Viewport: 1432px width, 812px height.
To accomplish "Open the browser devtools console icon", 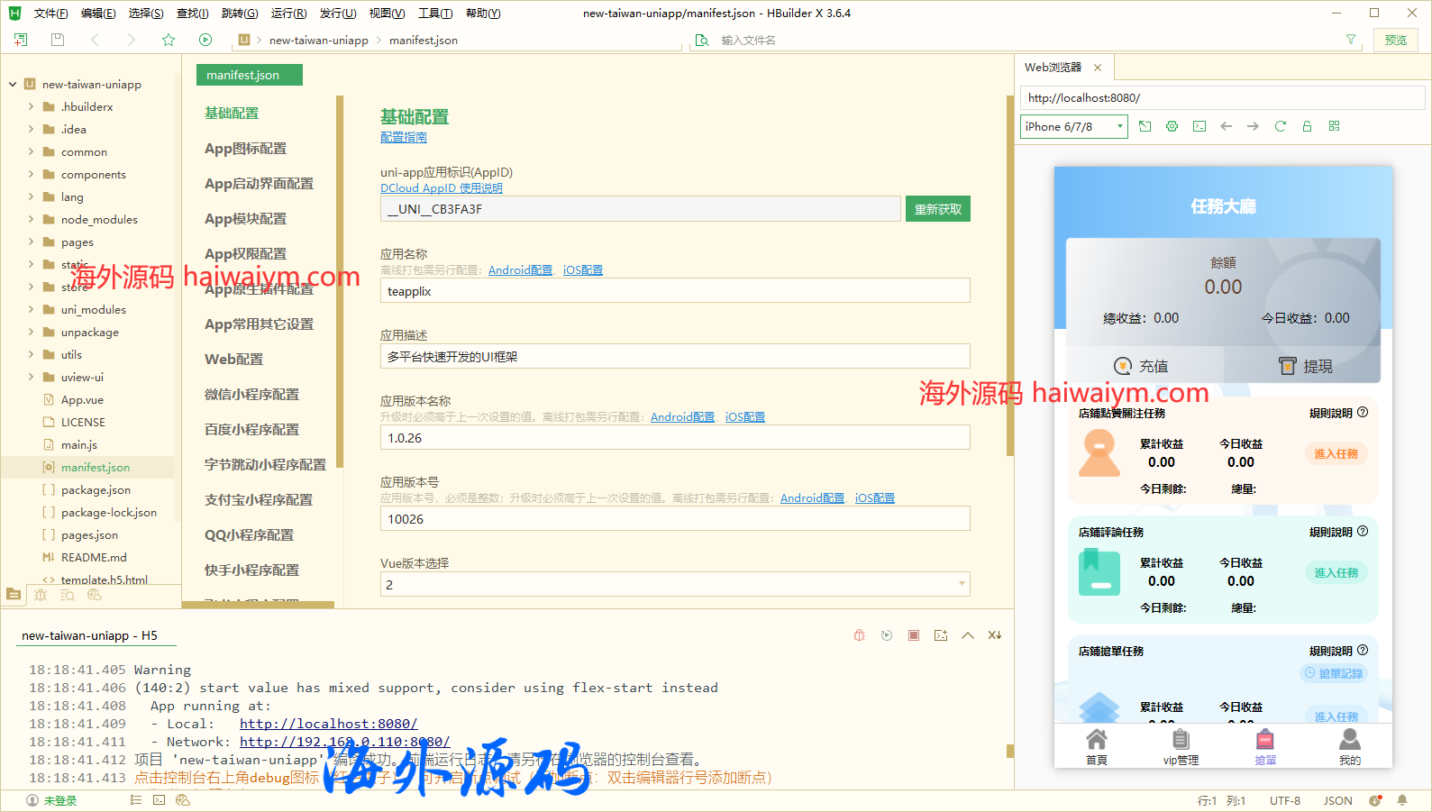I will (x=1199, y=126).
